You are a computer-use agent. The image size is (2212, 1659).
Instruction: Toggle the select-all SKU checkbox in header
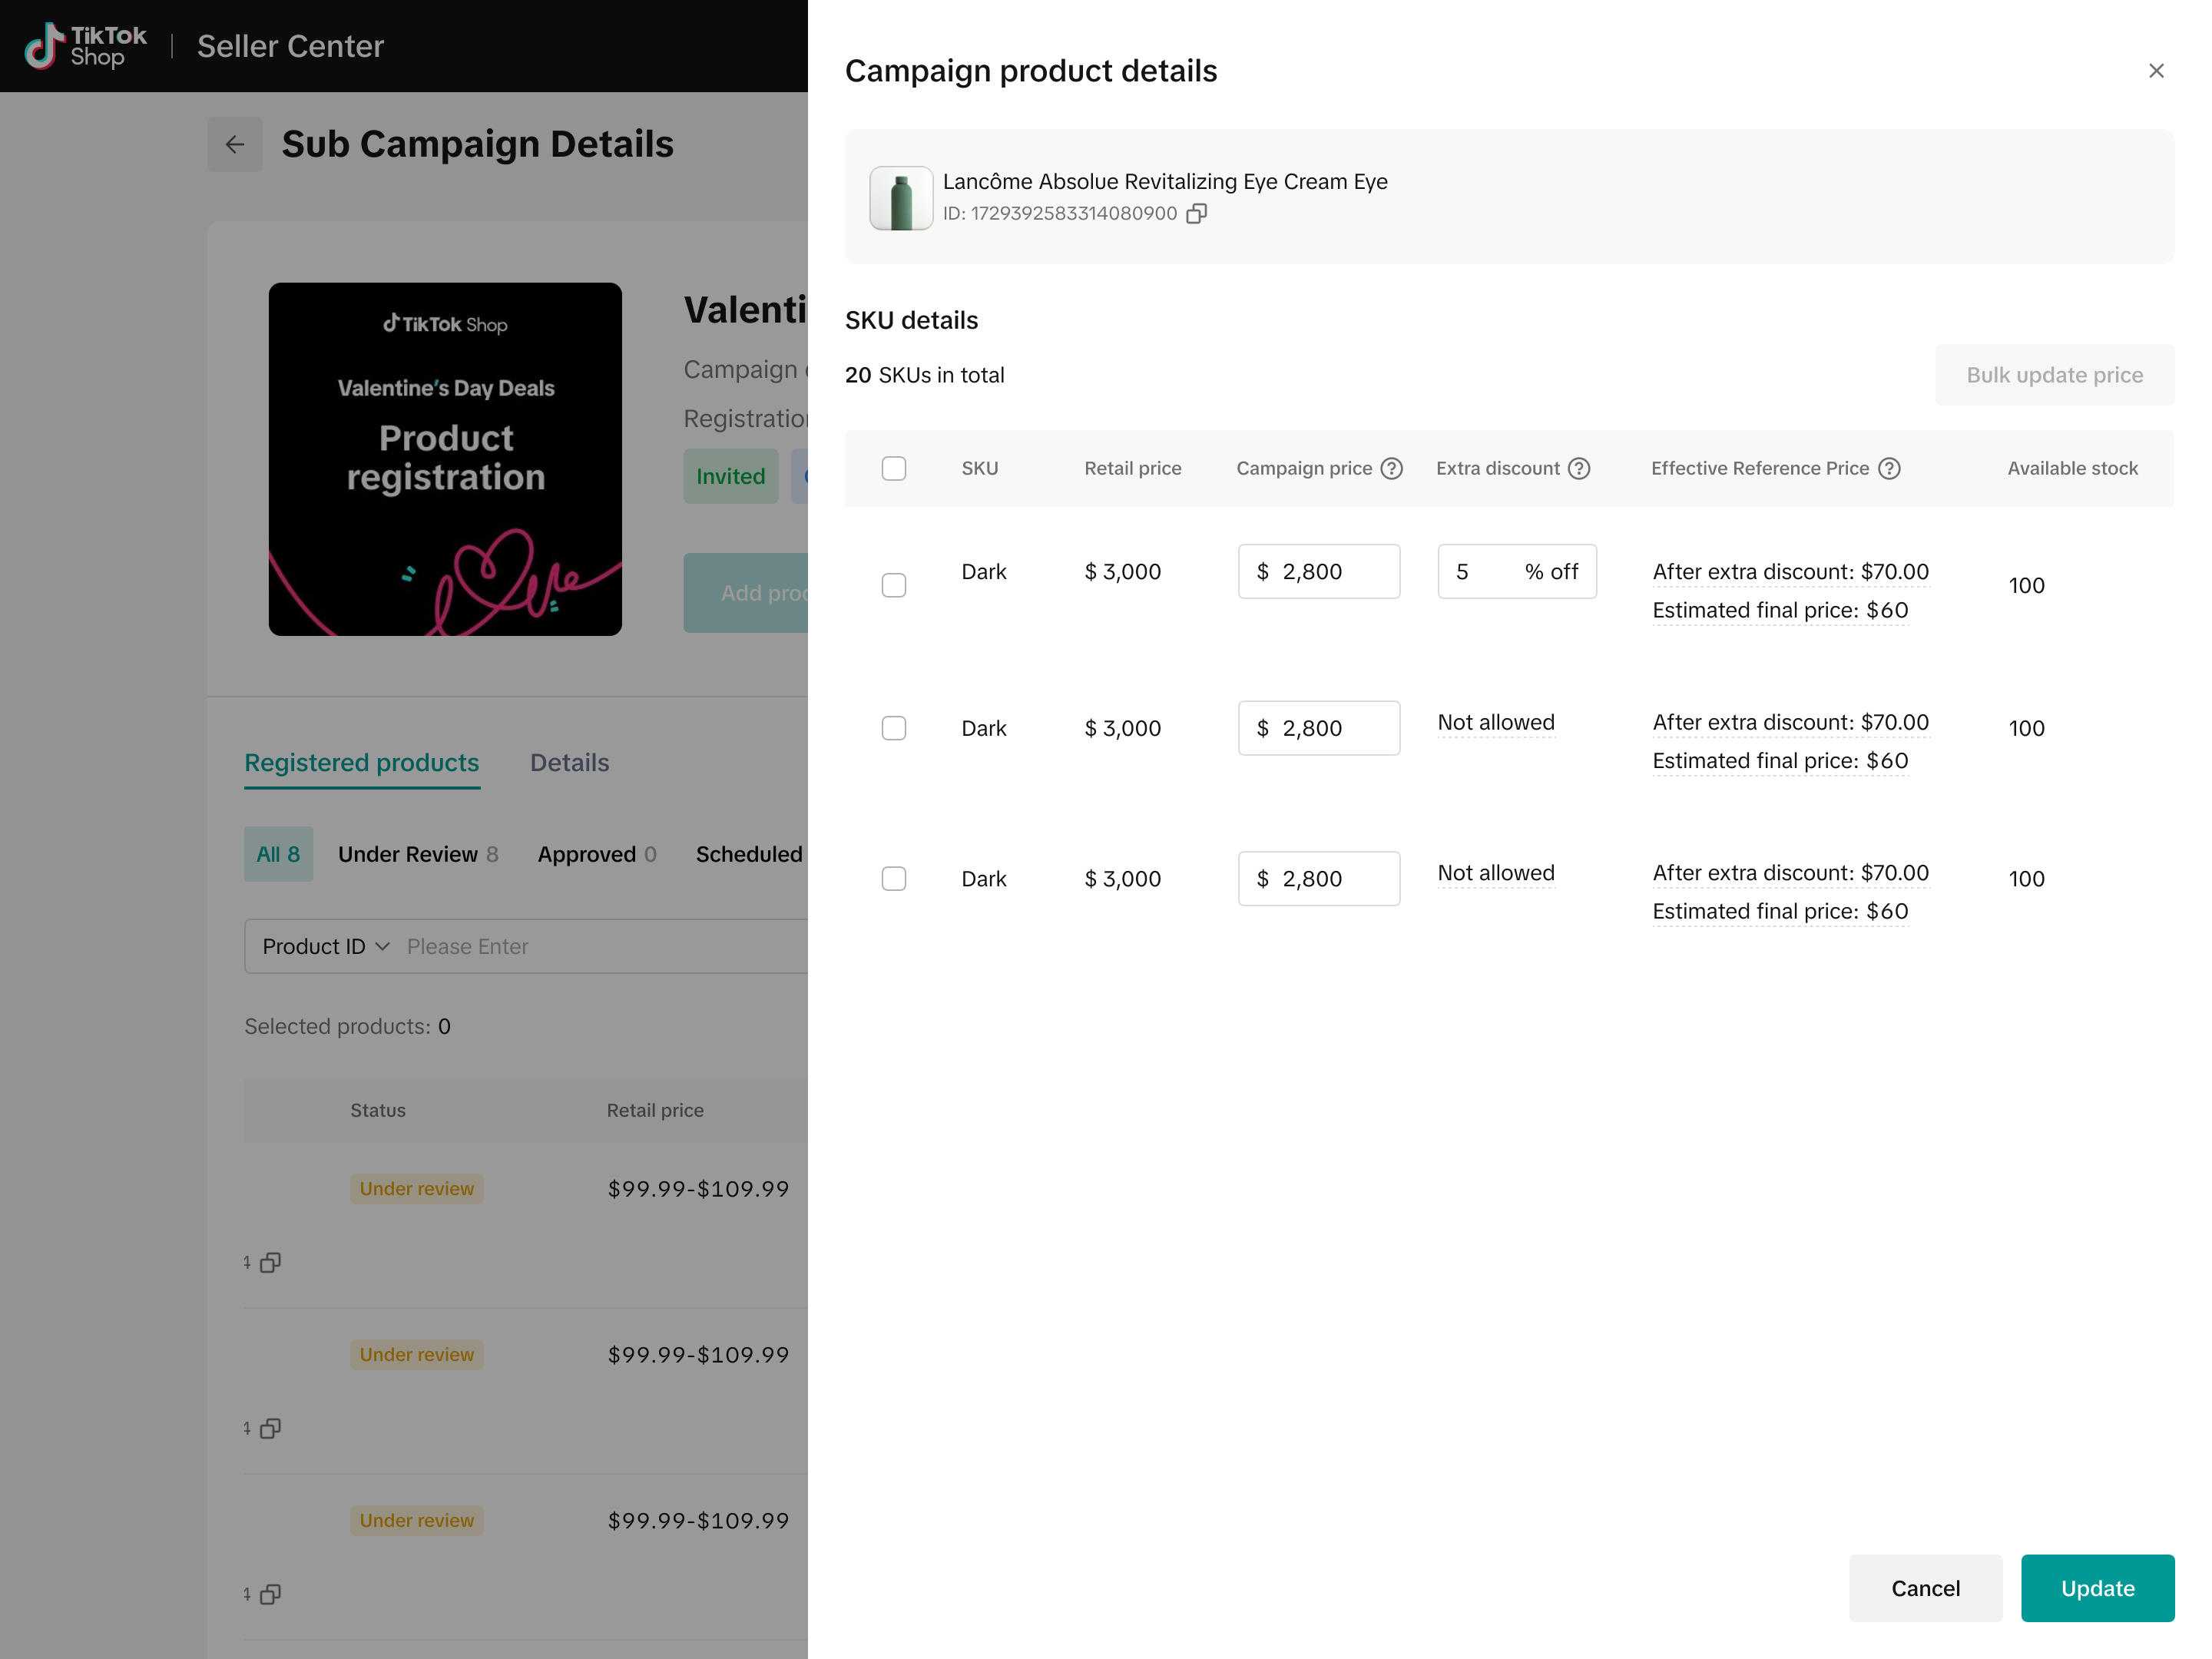[x=893, y=468]
